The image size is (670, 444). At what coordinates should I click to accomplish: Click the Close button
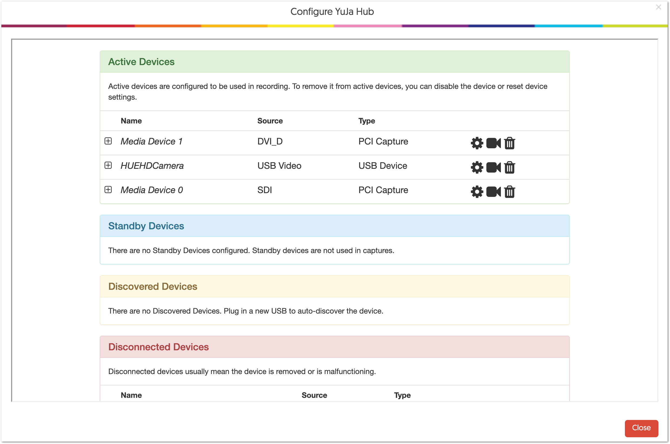[641, 428]
